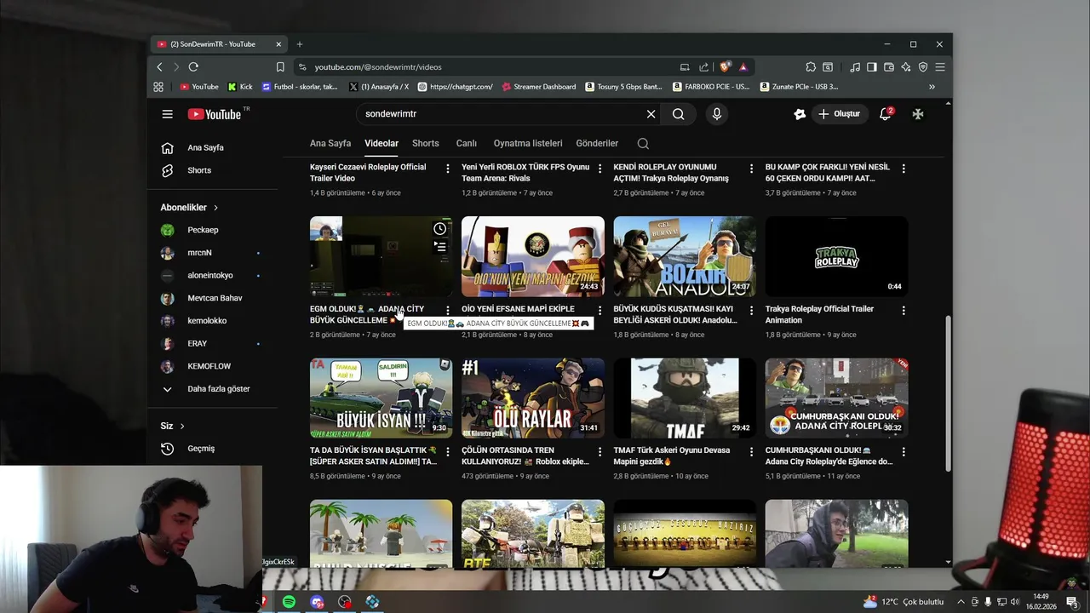The width and height of the screenshot is (1090, 613).
Task: Open the browser apps grid icon
Action: pos(158,87)
